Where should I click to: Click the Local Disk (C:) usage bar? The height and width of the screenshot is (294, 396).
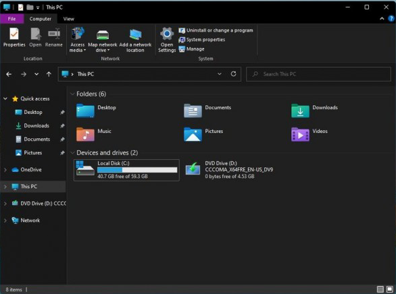(x=137, y=170)
